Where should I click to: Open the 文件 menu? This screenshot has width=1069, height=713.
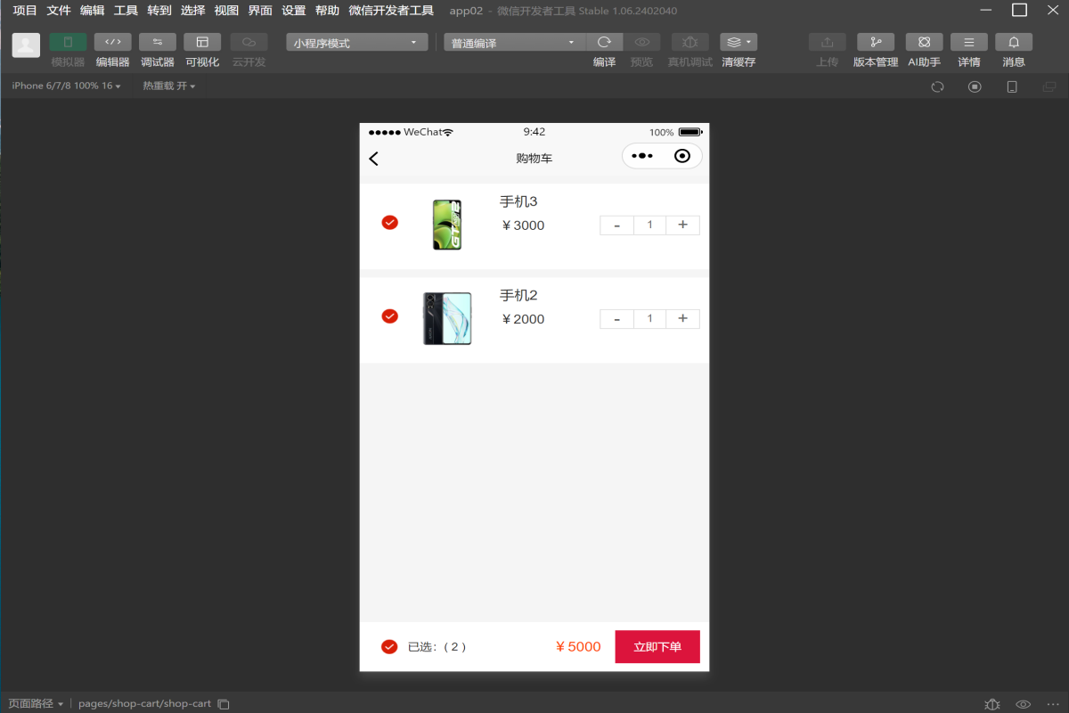[58, 11]
